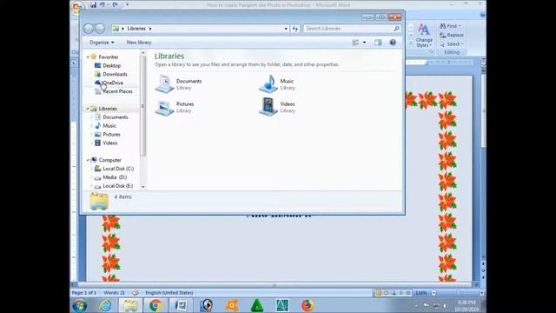Screen dimensions: 556x313
Task: Select Documents in the navigation tree
Action: pos(111,117)
